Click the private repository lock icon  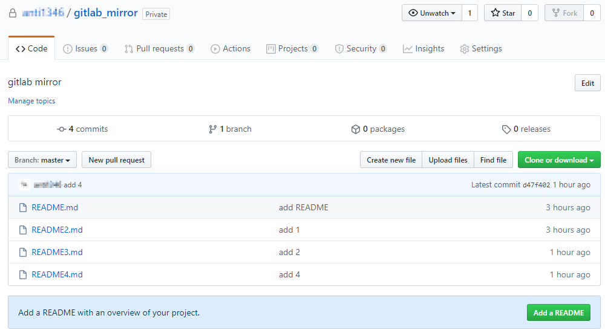pos(13,13)
